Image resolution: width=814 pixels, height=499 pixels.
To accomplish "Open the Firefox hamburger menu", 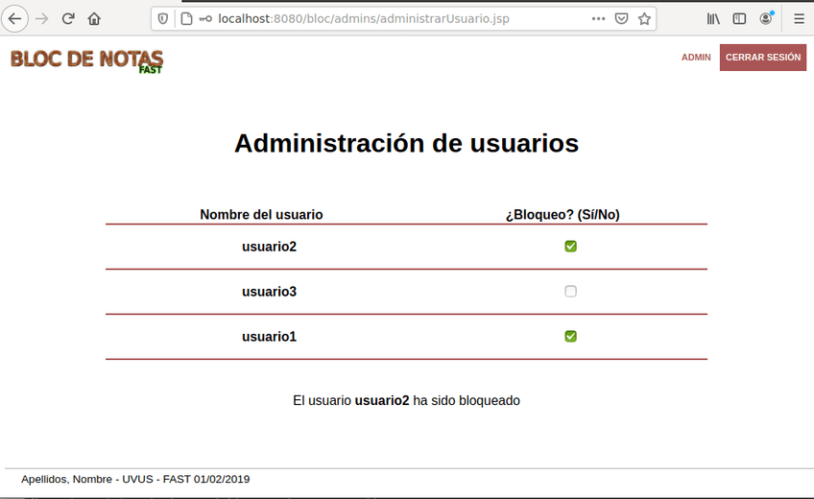I will point(799,18).
